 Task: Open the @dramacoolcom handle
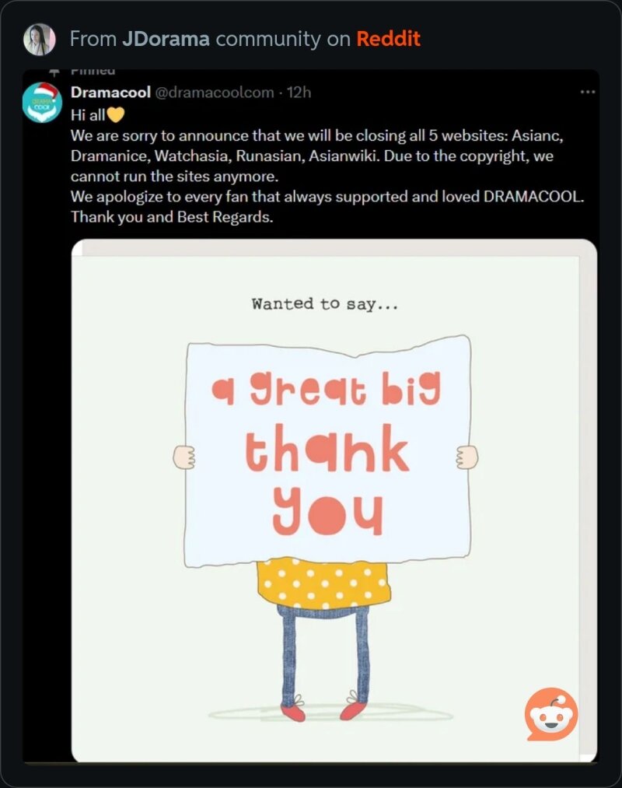[215, 93]
